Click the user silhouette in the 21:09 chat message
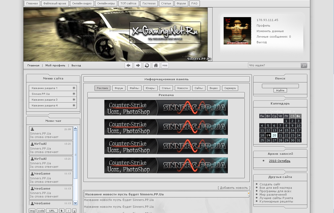 click(x=32, y=129)
